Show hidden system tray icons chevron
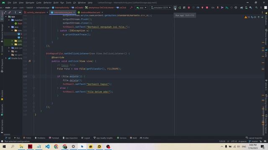 222,146
